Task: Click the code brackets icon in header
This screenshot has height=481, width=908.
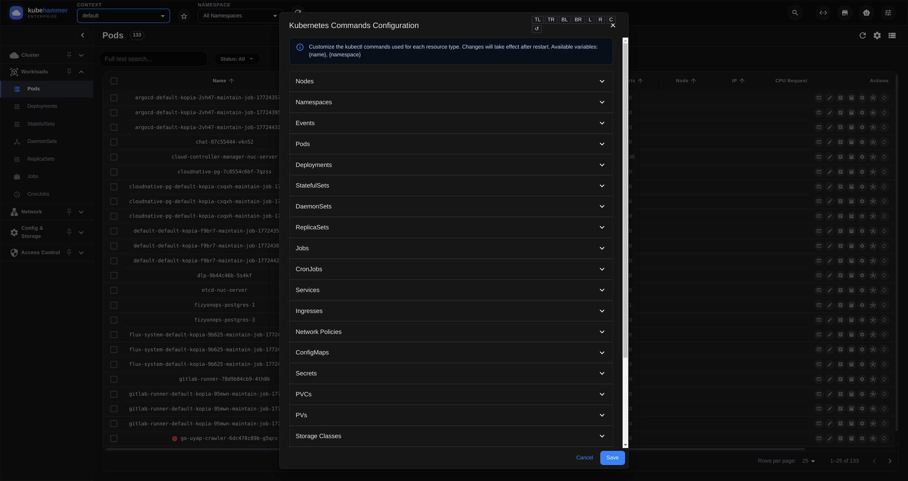Action: (823, 13)
